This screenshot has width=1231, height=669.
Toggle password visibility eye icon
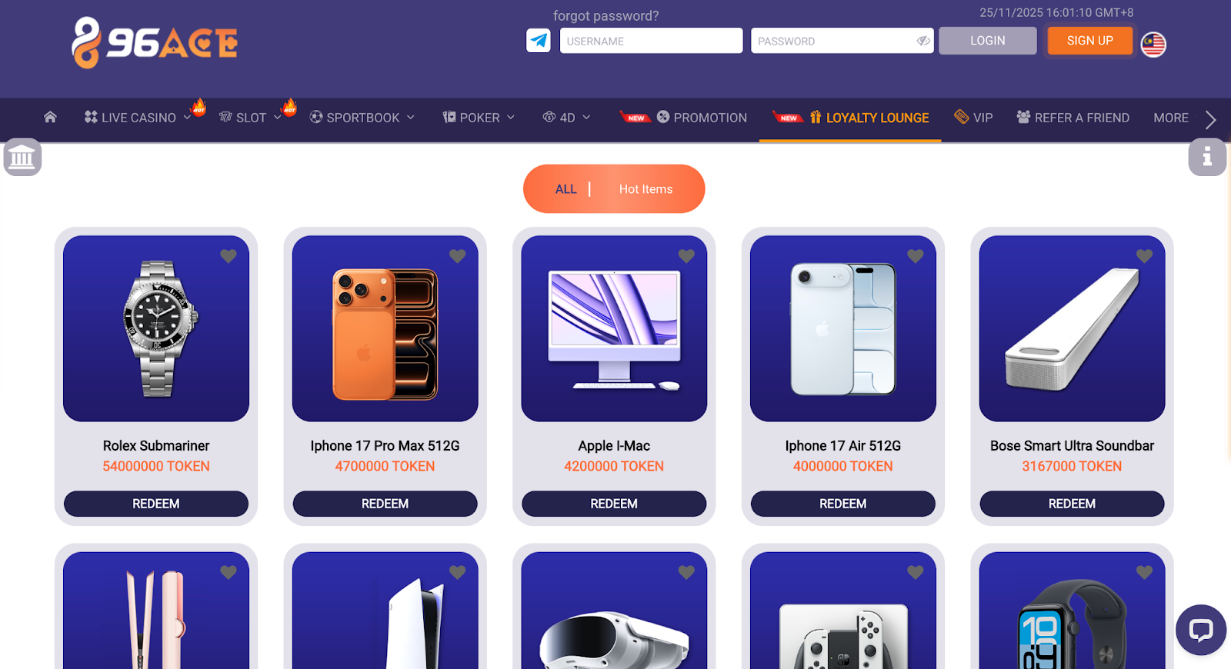coord(923,41)
